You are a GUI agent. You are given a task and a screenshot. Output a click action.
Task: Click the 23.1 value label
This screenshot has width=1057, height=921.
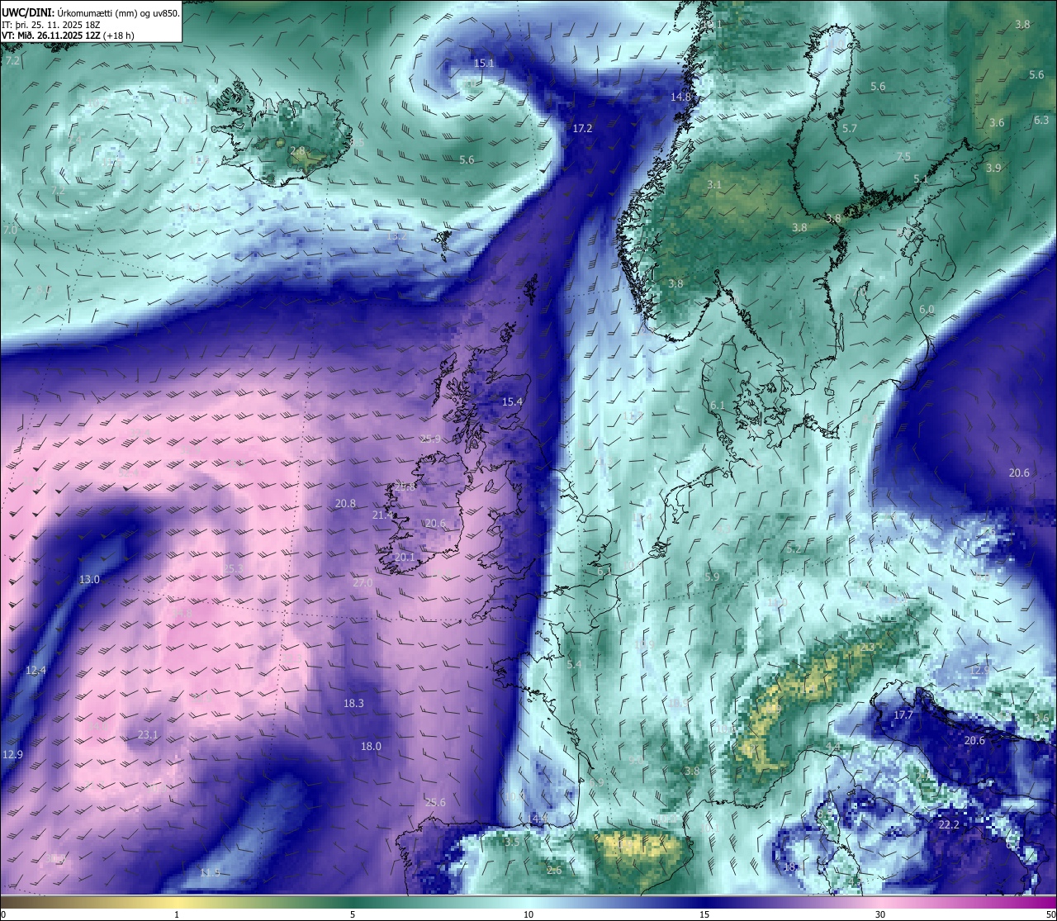tap(148, 734)
